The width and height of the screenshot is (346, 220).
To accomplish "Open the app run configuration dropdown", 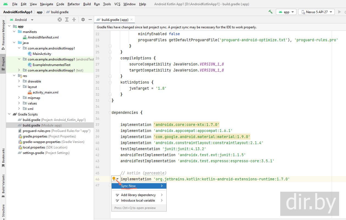I will tap(286, 12).
